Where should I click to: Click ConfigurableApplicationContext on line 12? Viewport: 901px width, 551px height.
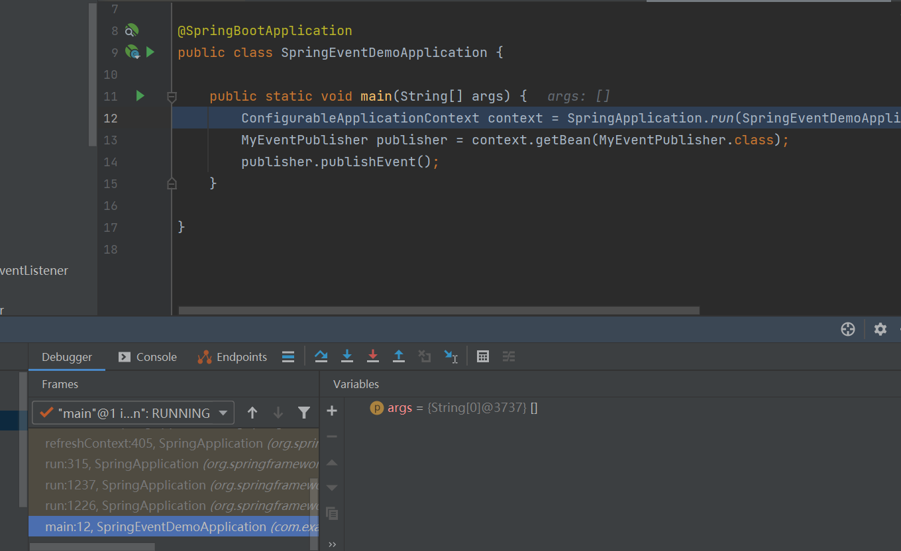click(x=360, y=118)
